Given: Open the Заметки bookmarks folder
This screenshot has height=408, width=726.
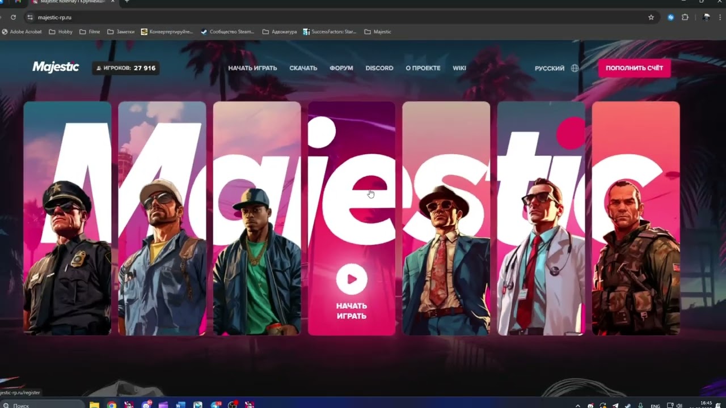Looking at the screenshot, I should click(121, 32).
